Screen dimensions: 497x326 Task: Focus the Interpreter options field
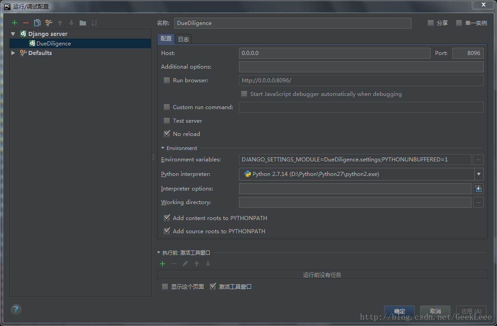[x=355, y=189]
